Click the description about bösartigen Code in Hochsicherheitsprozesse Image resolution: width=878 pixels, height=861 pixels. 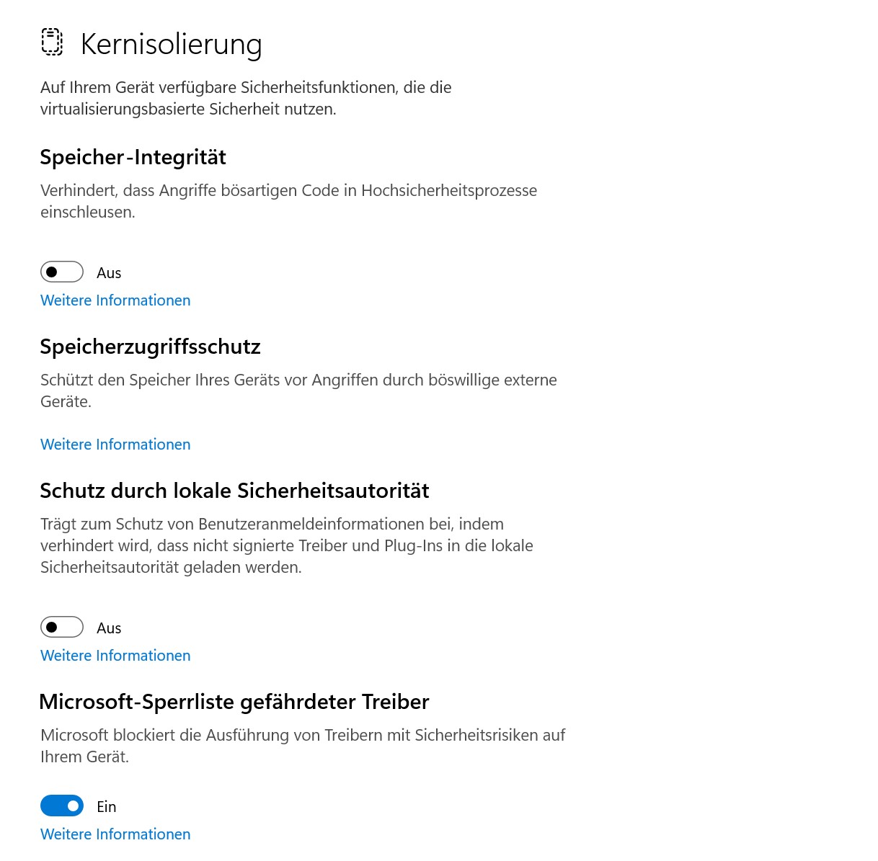pos(288,201)
